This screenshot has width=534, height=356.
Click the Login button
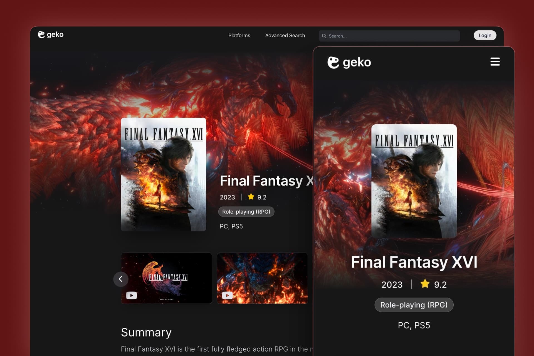[485, 35]
